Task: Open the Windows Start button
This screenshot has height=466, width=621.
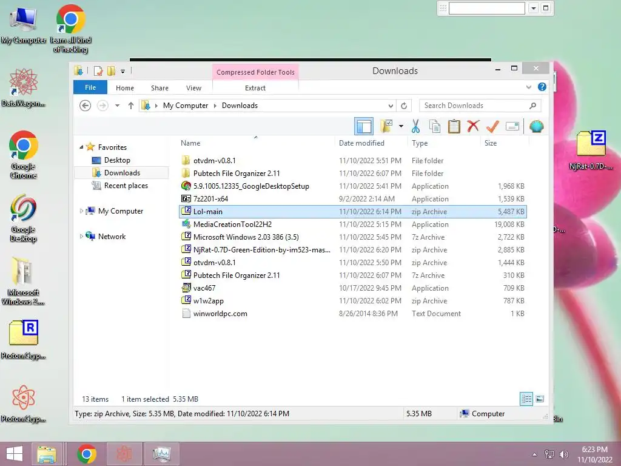Action: pos(15,454)
